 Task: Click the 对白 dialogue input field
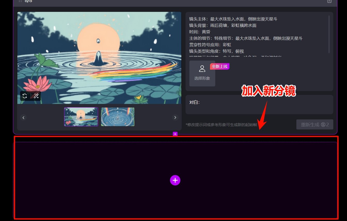[x=259, y=104]
